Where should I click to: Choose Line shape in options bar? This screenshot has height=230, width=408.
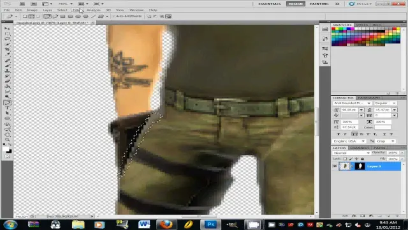pyautogui.click(x=93, y=16)
